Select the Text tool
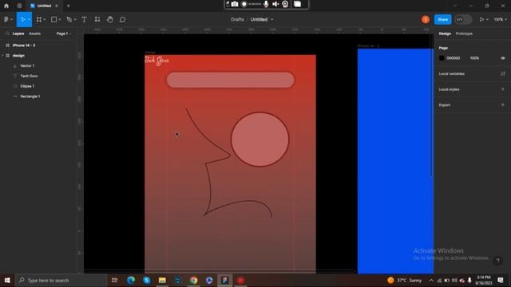 (84, 19)
